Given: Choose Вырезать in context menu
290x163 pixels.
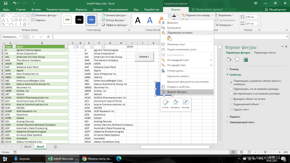Looking at the screenshot, I should [187, 22].
